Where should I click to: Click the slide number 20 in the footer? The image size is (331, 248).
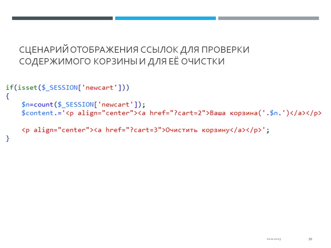[310, 239]
